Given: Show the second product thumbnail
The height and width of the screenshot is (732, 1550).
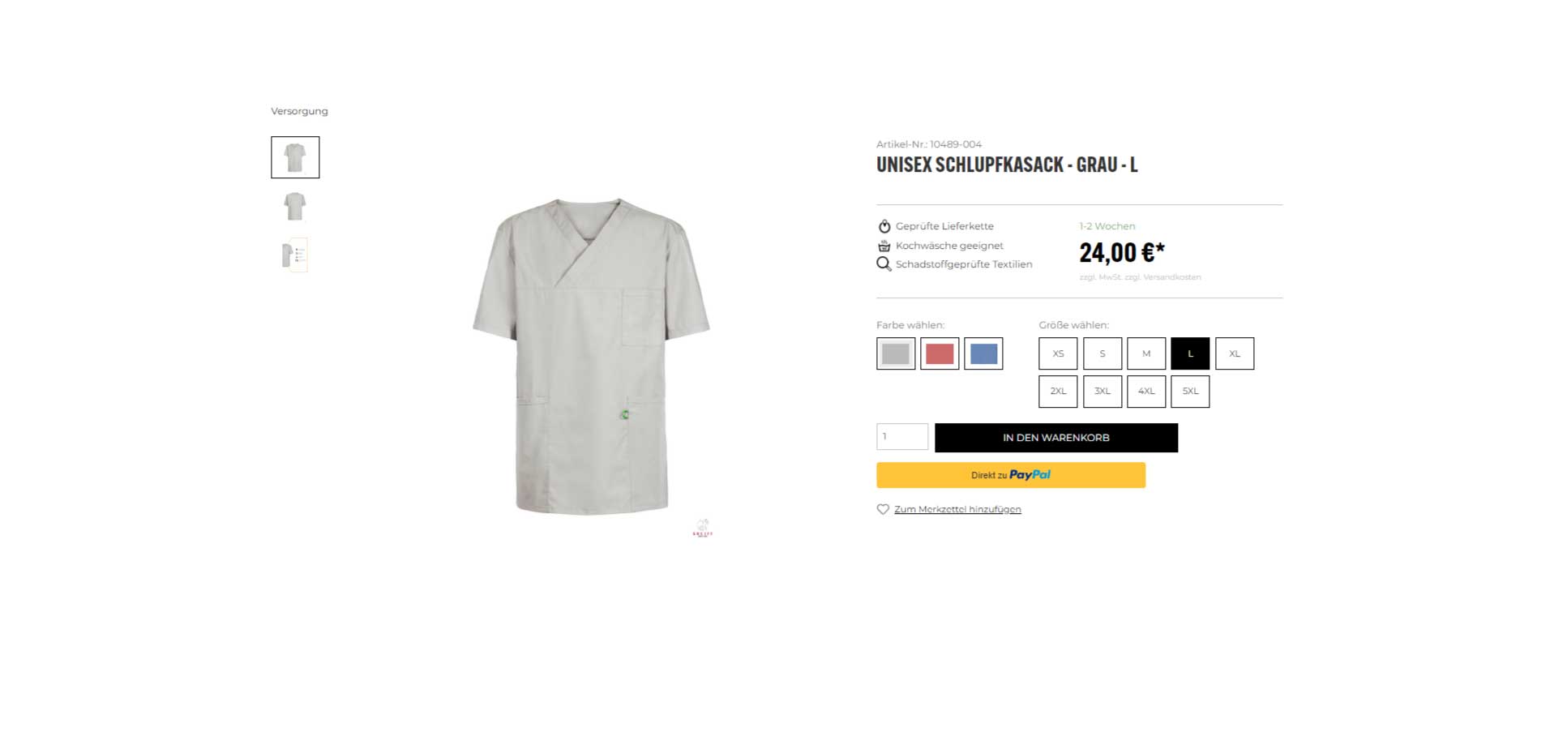Looking at the screenshot, I should [295, 207].
